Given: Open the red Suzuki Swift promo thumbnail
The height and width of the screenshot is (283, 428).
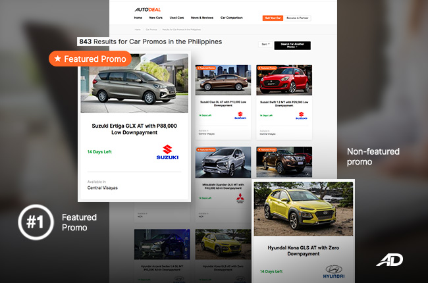Looking at the screenshot, I should pyautogui.click(x=284, y=80).
